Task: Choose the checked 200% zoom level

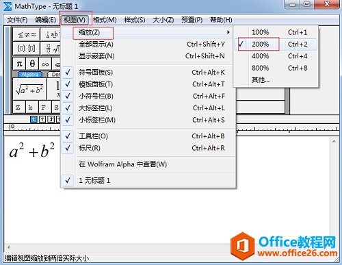Action: click(x=276, y=44)
